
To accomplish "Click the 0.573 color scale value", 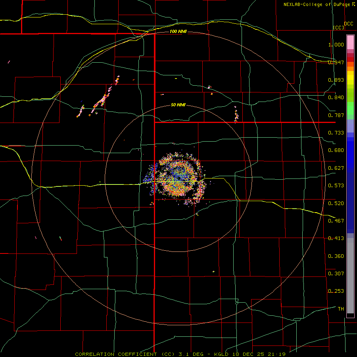I will [x=336, y=186].
